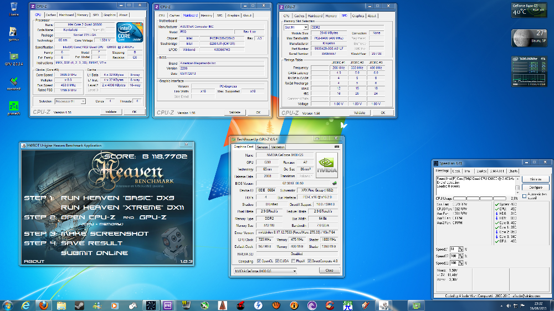The width and height of the screenshot is (554, 311).
Task: Click the SpeedFan fan taskbar icon
Action: pos(151,305)
